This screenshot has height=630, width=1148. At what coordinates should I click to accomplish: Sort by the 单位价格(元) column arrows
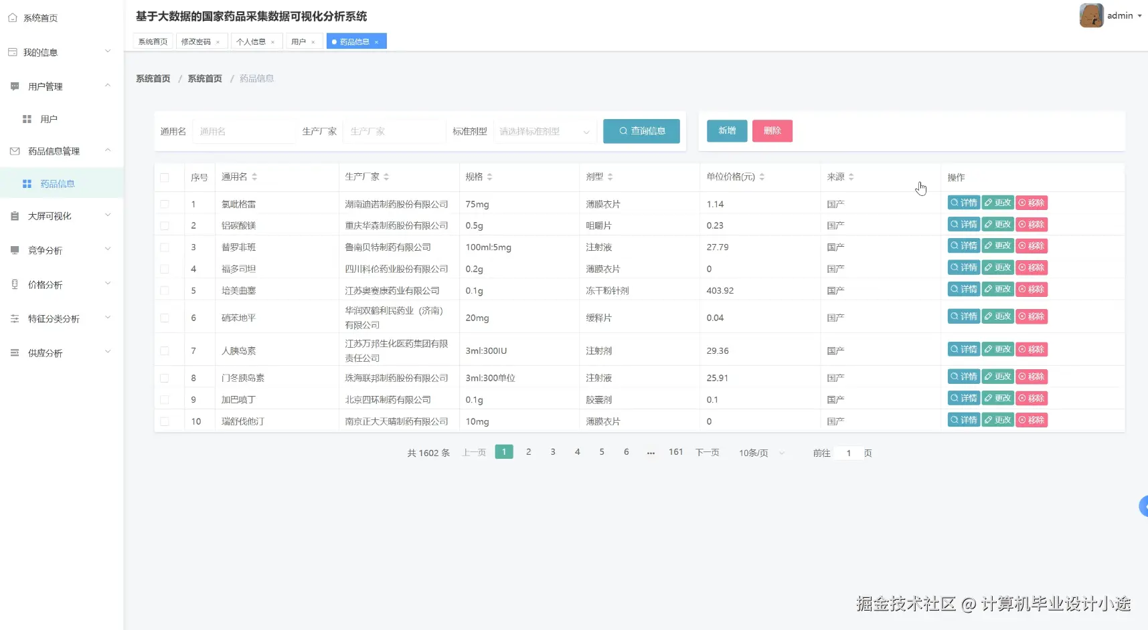click(x=762, y=177)
